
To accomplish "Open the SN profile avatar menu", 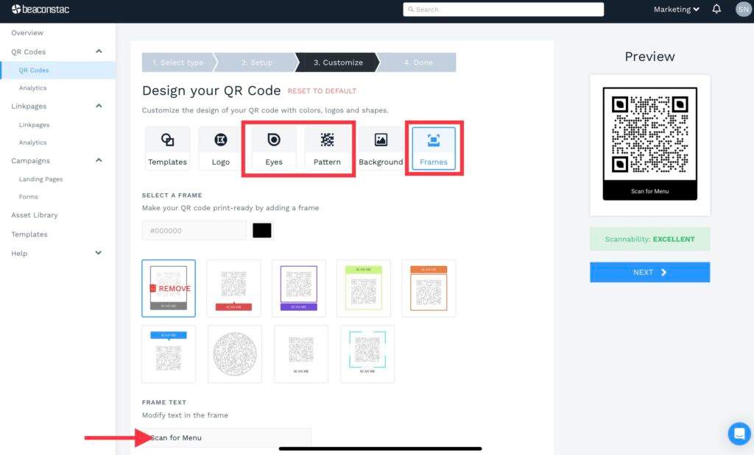I will point(741,10).
